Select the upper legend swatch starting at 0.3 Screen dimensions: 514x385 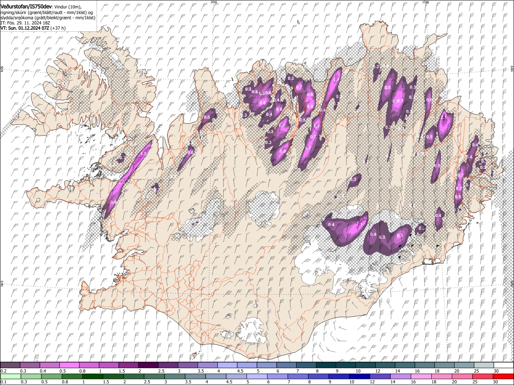click(30, 365)
